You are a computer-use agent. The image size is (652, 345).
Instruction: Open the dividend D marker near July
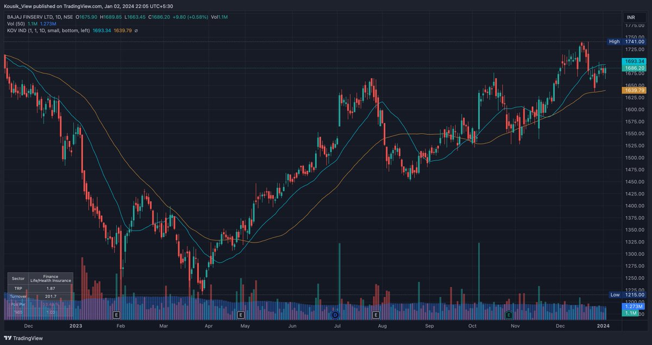335,315
